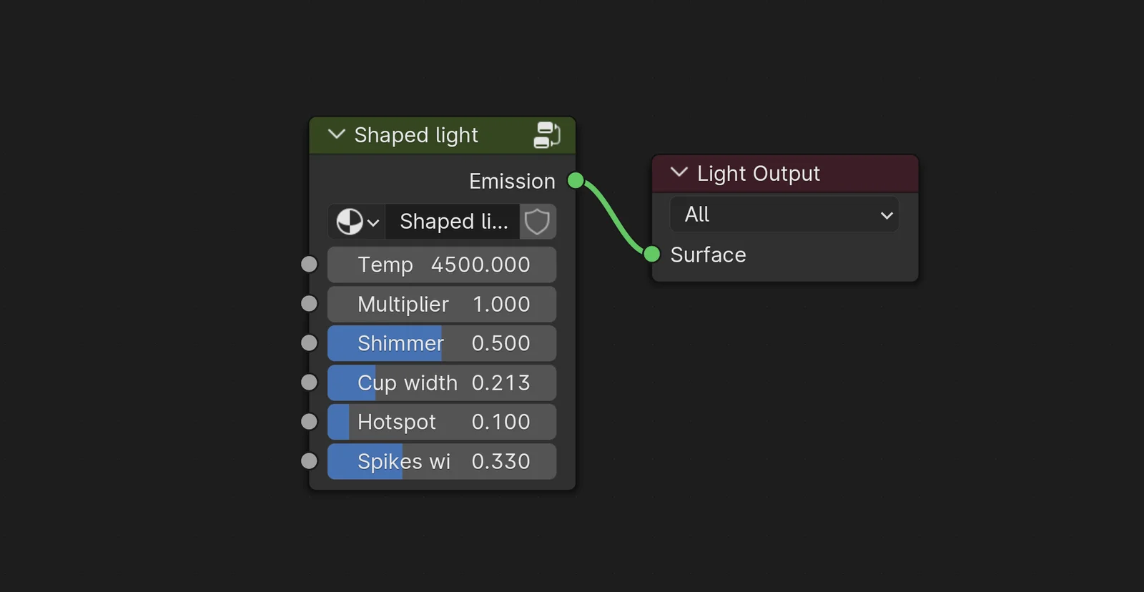This screenshot has width=1144, height=592.
Task: Click the Cup width slider set to 0.213
Action: pyautogui.click(x=441, y=383)
